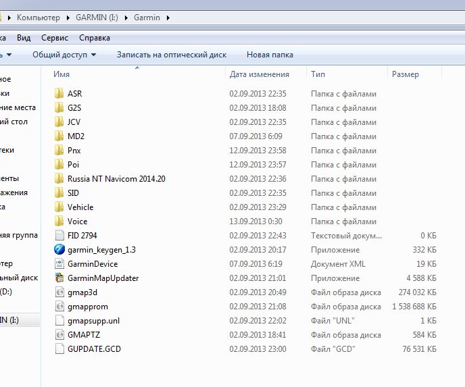Select the (D:) drive in sidebar
This screenshot has width=465, height=387.
click(x=6, y=292)
